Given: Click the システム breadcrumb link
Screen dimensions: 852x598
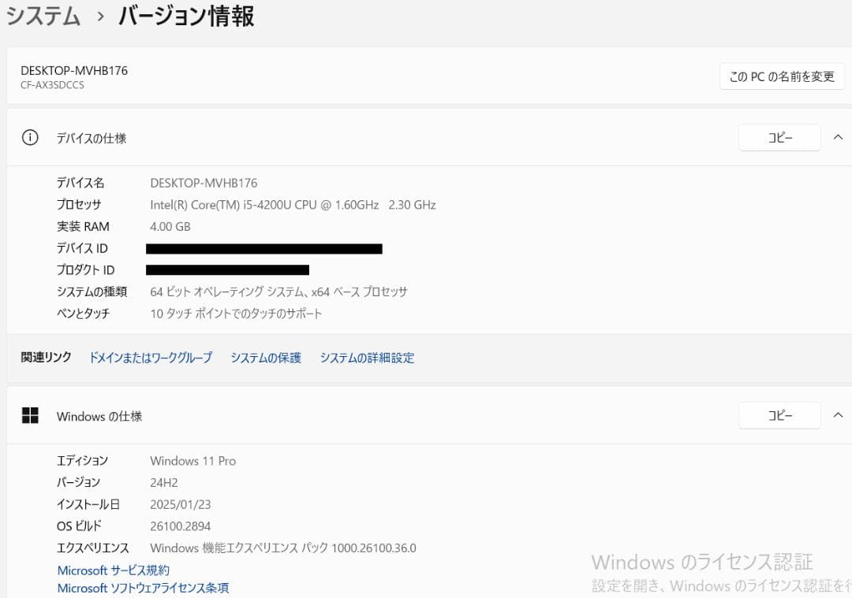Looking at the screenshot, I should point(43,16).
